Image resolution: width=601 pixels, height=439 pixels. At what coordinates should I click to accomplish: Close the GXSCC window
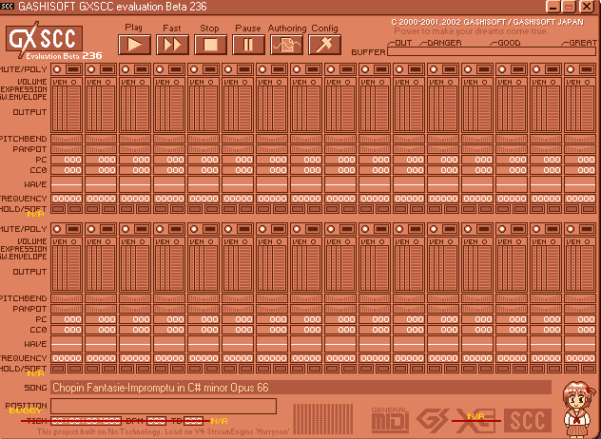coord(587,7)
